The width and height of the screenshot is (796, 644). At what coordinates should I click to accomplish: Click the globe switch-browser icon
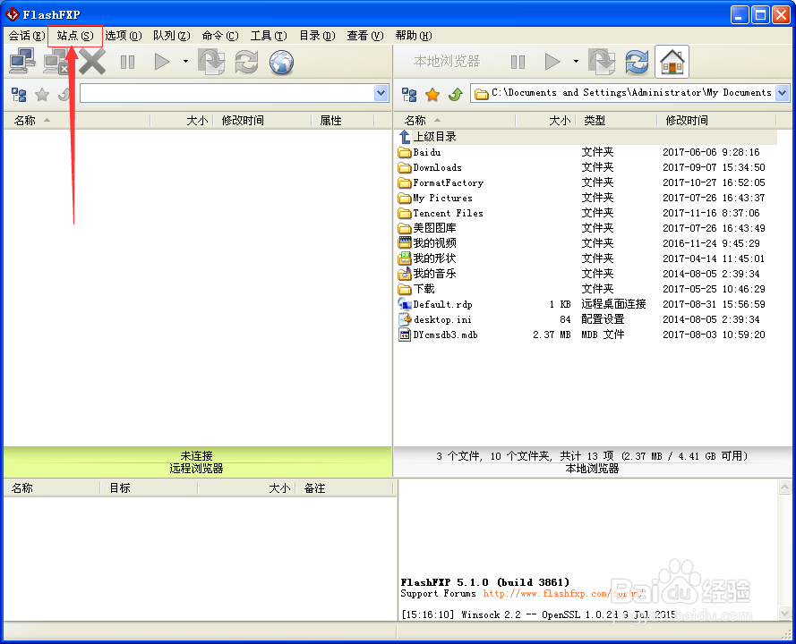pyautogui.click(x=281, y=62)
